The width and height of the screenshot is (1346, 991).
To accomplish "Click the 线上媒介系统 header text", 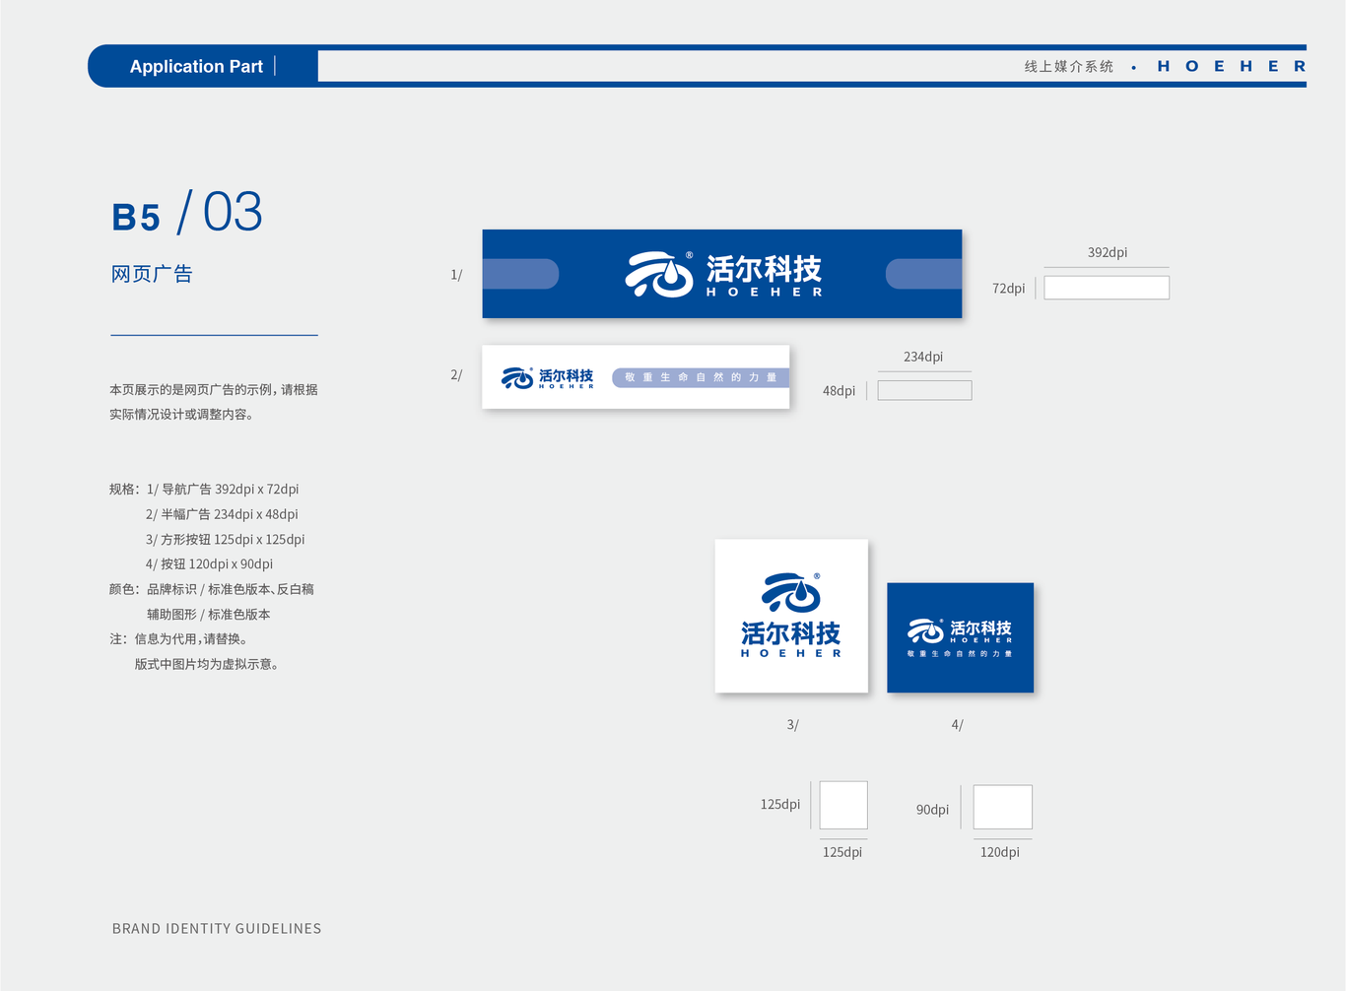I will [x=1069, y=67].
